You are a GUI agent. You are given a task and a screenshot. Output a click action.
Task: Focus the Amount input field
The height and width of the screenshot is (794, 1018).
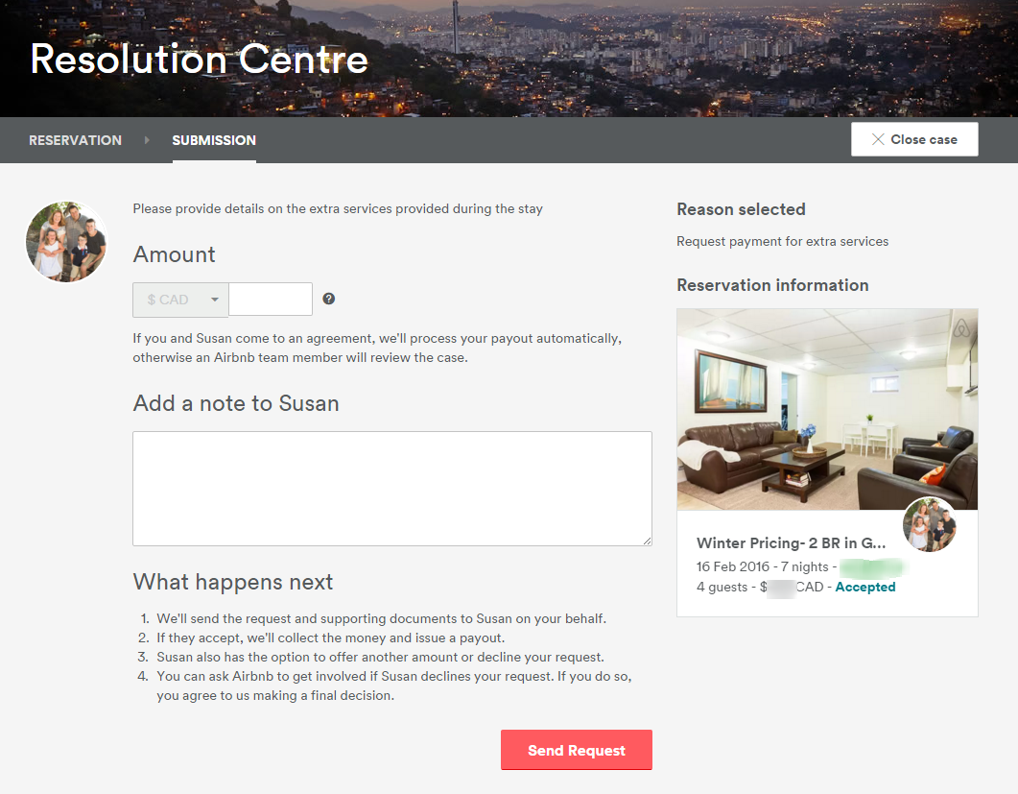[x=271, y=300]
